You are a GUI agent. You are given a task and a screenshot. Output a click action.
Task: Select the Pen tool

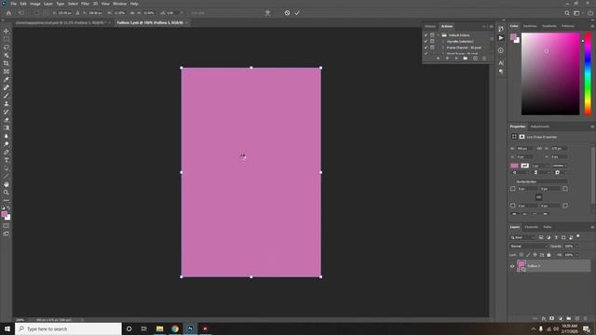click(7, 152)
